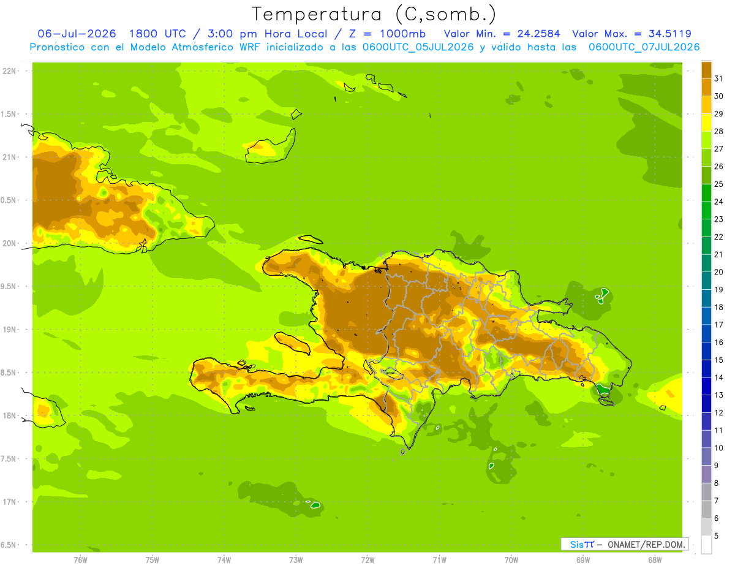Viewport: 735px width, 568px height.
Task: Click the '20N' latitude label
Action: click(10, 243)
